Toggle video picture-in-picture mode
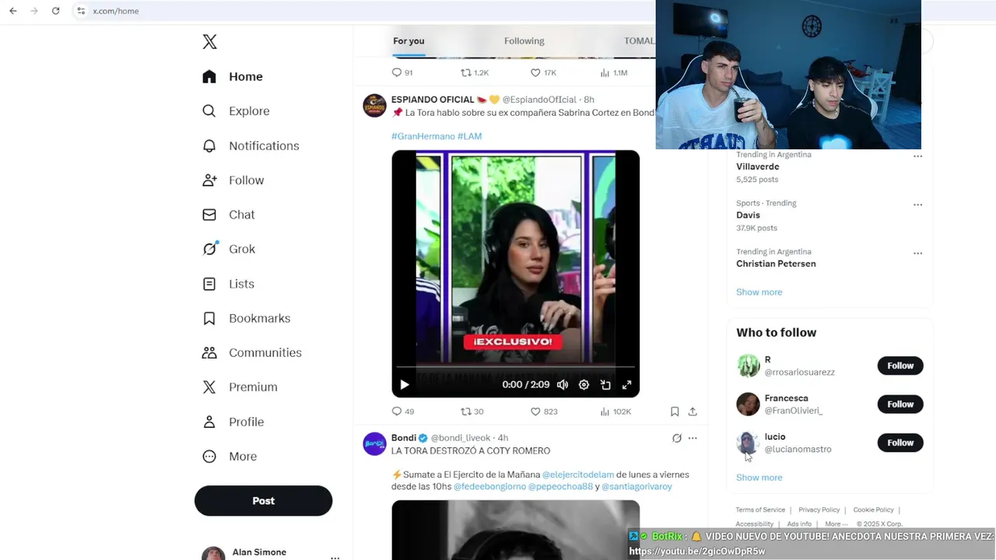The height and width of the screenshot is (560, 996). [605, 384]
